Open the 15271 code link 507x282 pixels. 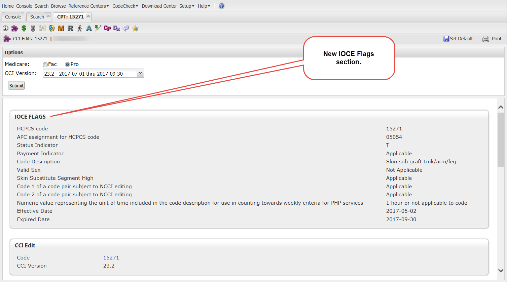tap(111, 258)
